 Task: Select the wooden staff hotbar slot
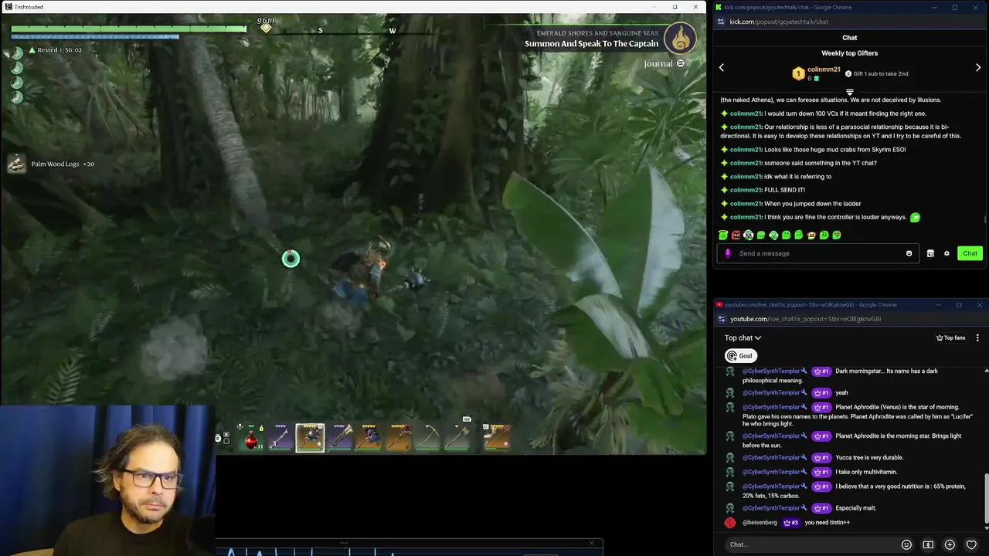point(399,438)
